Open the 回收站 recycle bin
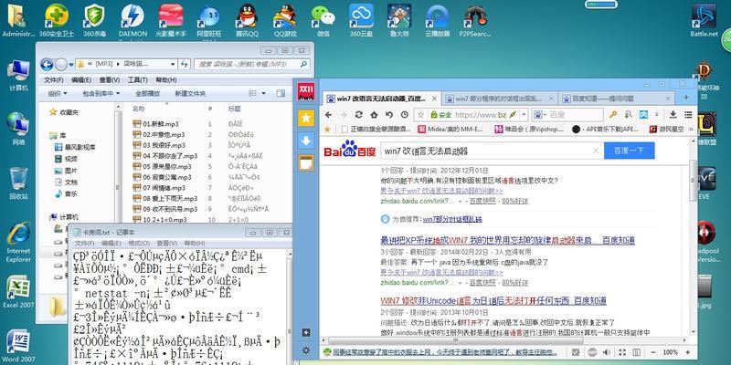This screenshot has height=365, width=731. 18,183
